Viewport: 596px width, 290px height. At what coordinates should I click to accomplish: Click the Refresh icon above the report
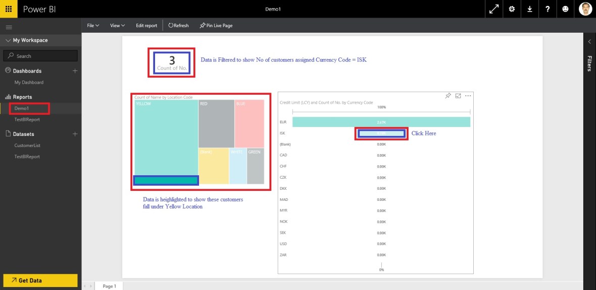pos(178,25)
